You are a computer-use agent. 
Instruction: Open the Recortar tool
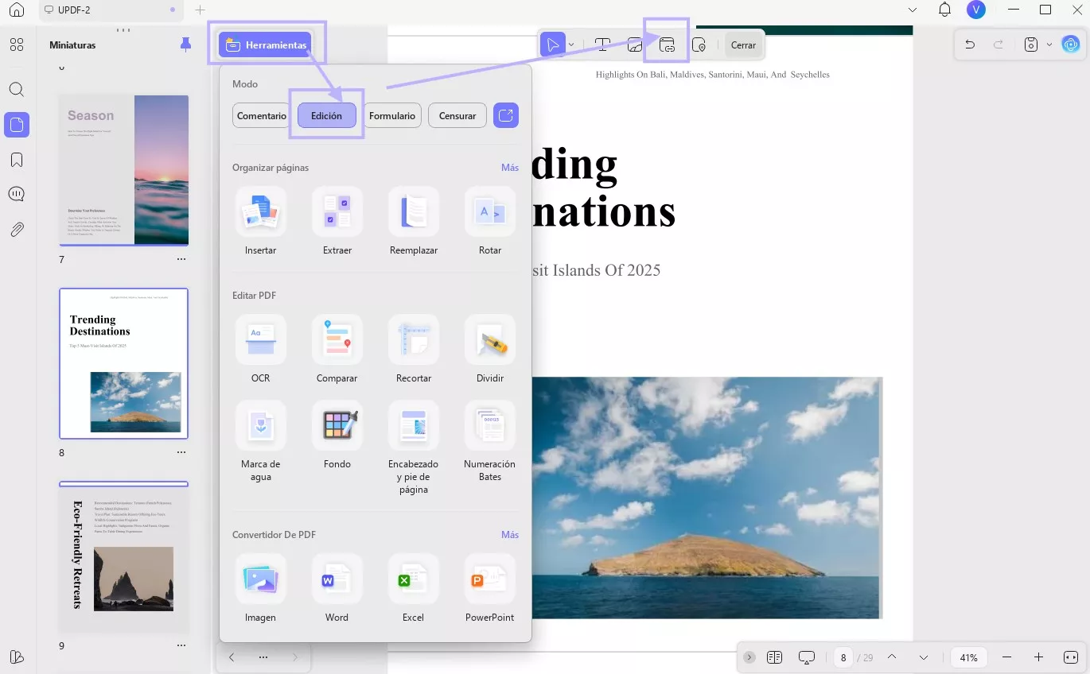(x=414, y=349)
